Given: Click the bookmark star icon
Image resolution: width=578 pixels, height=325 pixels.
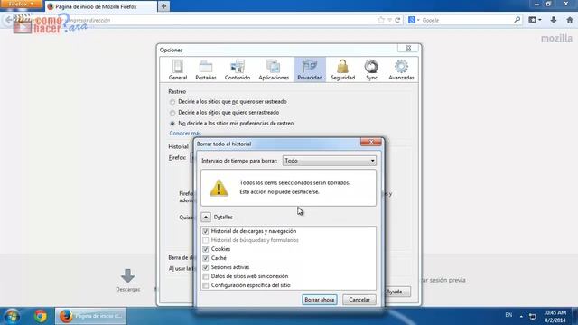Looking at the screenshot, I should click(x=381, y=20).
